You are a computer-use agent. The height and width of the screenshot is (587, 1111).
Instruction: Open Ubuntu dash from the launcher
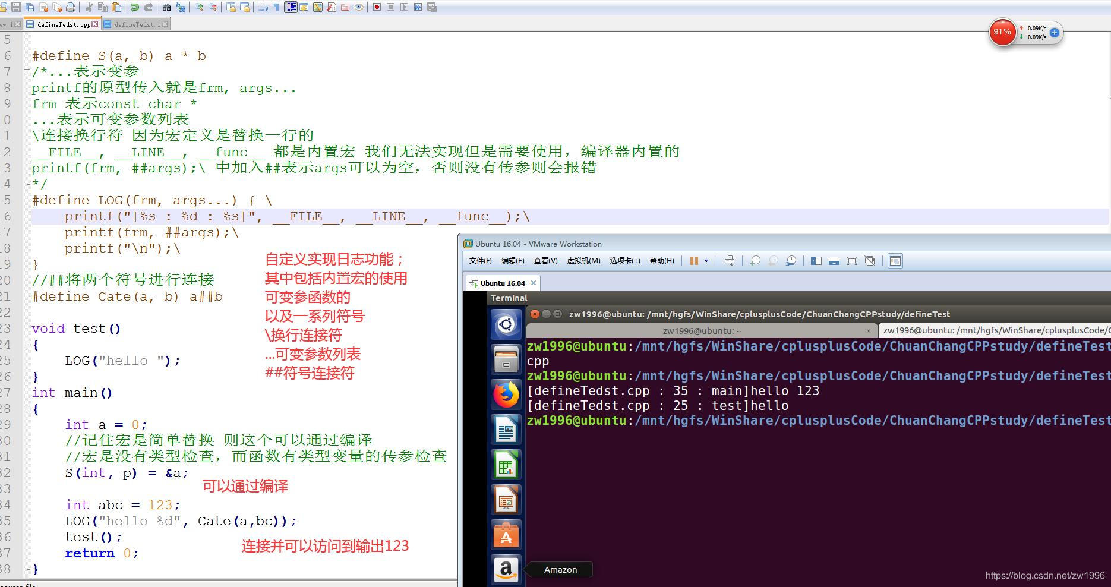[x=506, y=324]
